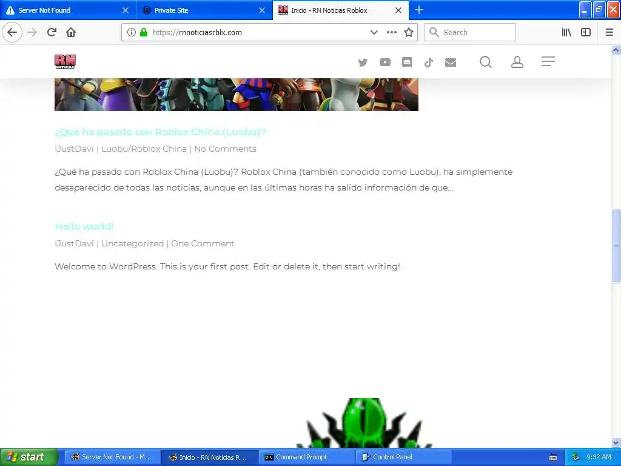Show site information icon in address bar
621x466 pixels.
pyautogui.click(x=132, y=32)
